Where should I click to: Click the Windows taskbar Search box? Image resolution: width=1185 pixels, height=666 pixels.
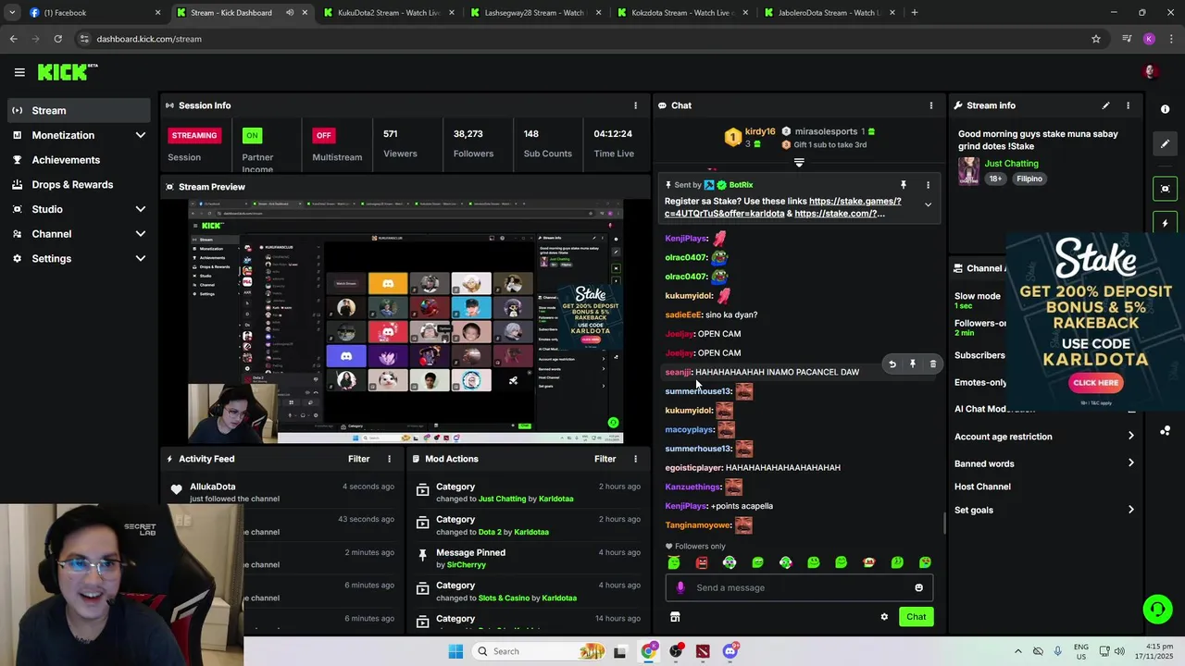tap(541, 651)
